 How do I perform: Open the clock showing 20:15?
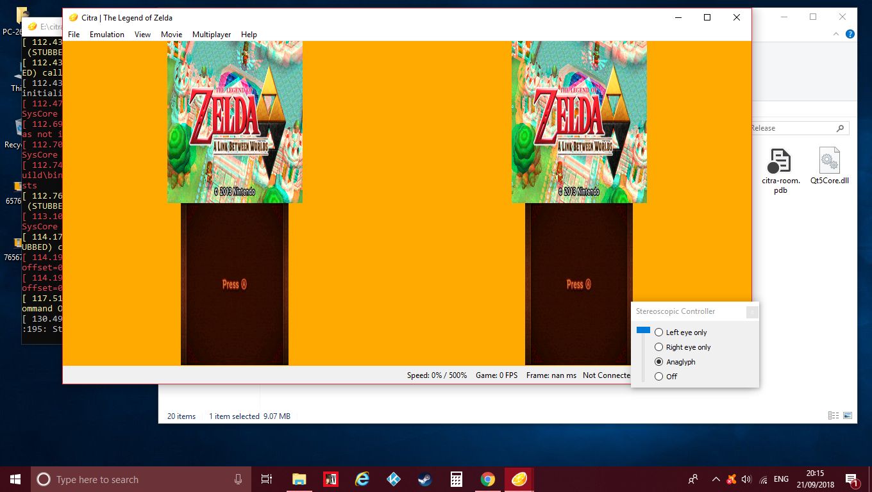[x=814, y=479]
